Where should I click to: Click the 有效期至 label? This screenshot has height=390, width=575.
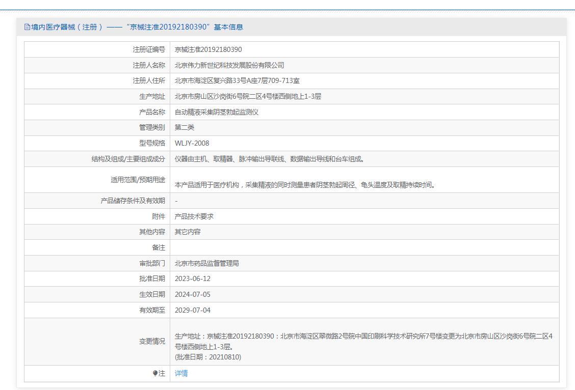(152, 310)
